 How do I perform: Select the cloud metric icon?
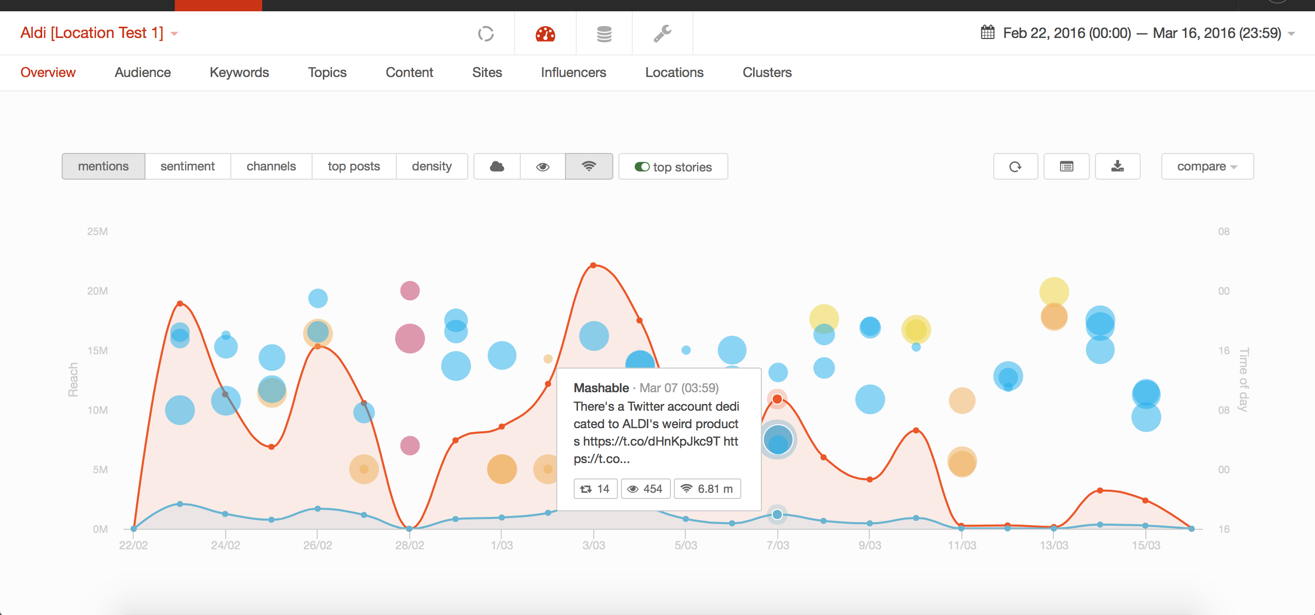click(497, 166)
